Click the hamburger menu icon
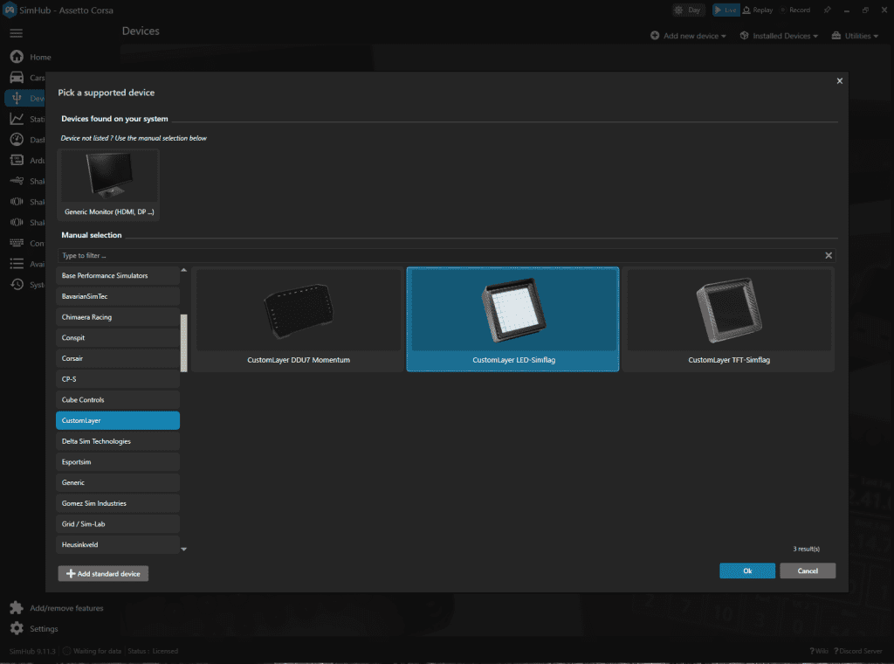This screenshot has width=894, height=664. (16, 33)
